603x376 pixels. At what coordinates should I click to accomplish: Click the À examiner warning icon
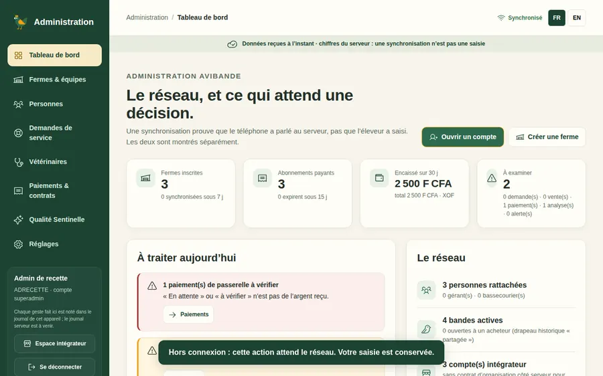click(492, 178)
